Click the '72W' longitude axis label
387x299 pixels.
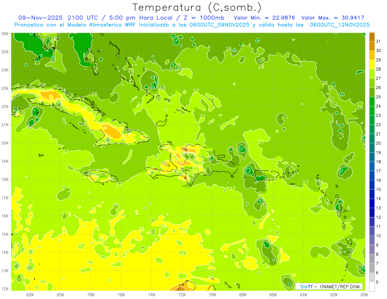click(182, 294)
